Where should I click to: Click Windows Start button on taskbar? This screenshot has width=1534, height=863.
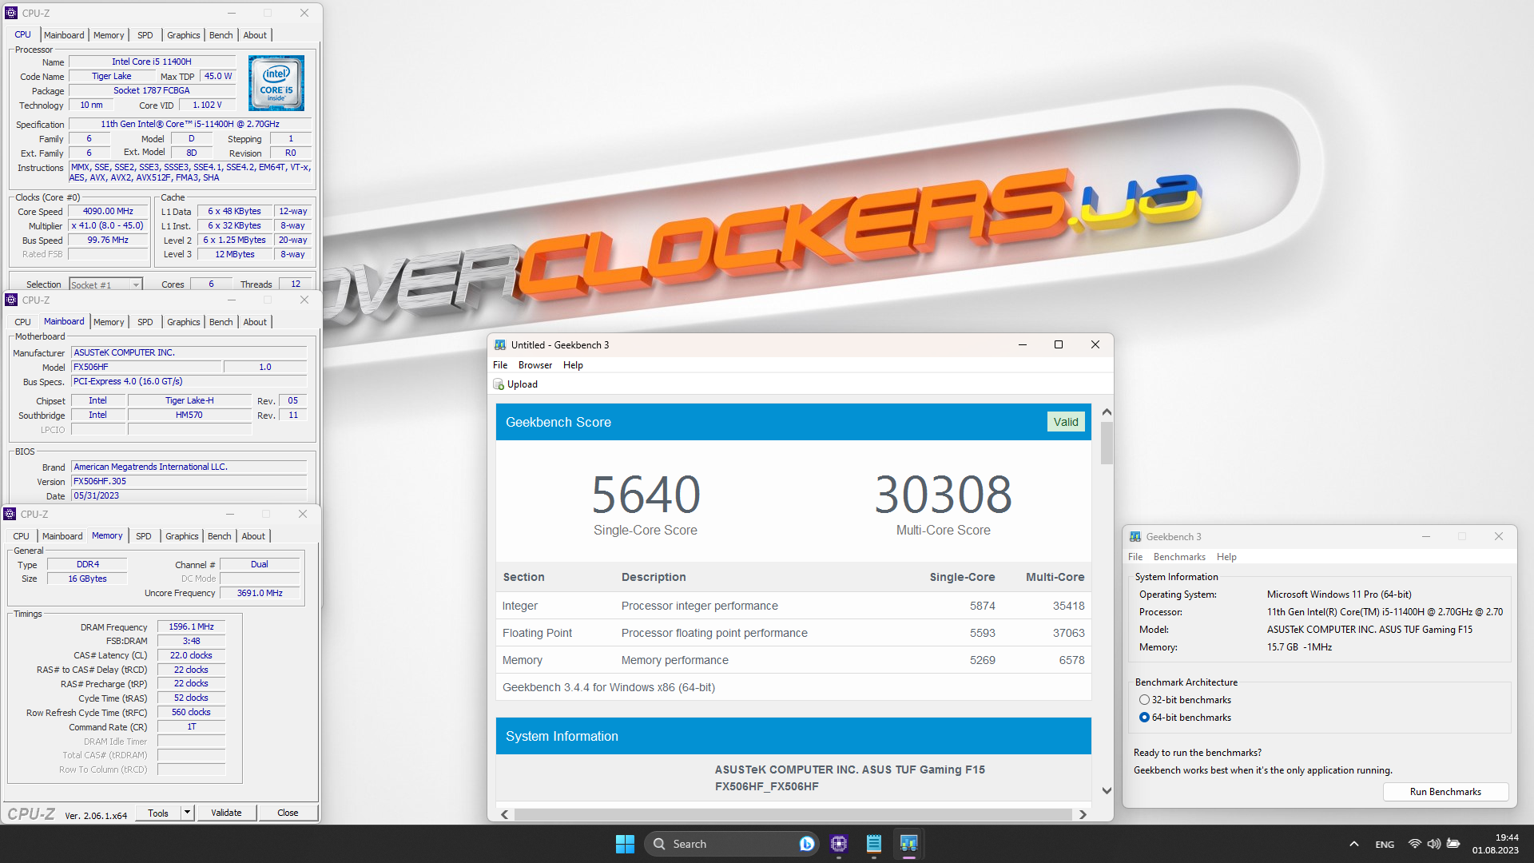point(625,844)
